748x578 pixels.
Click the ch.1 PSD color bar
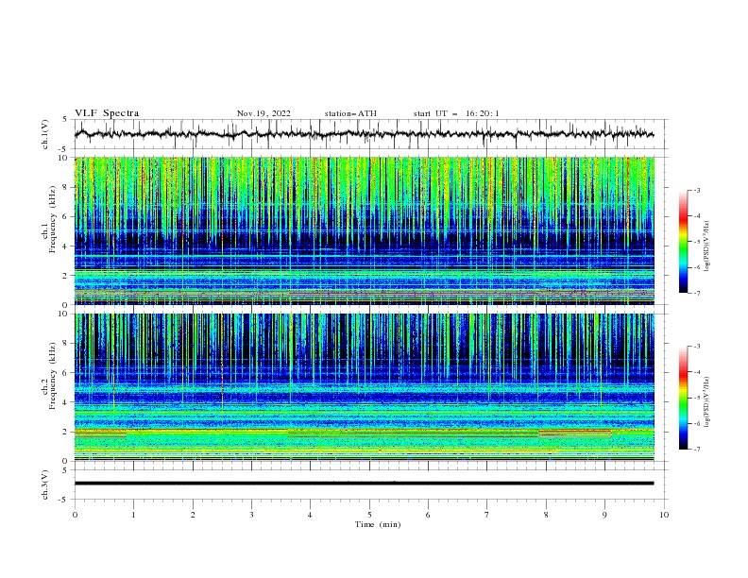click(684, 242)
